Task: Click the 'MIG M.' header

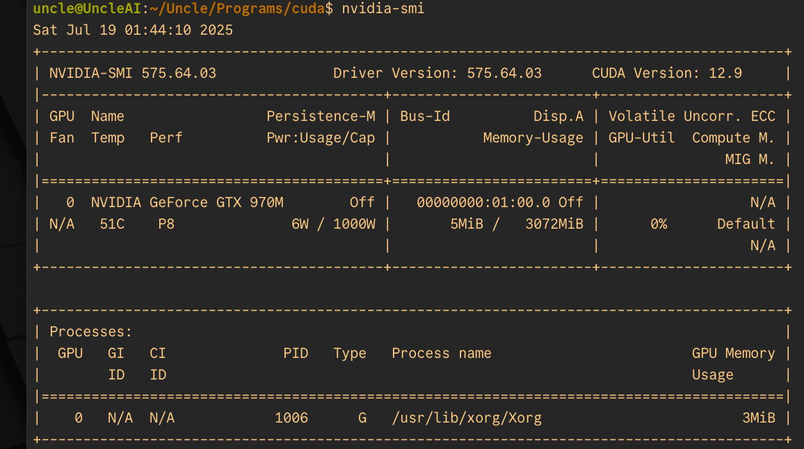Action: tap(750, 159)
